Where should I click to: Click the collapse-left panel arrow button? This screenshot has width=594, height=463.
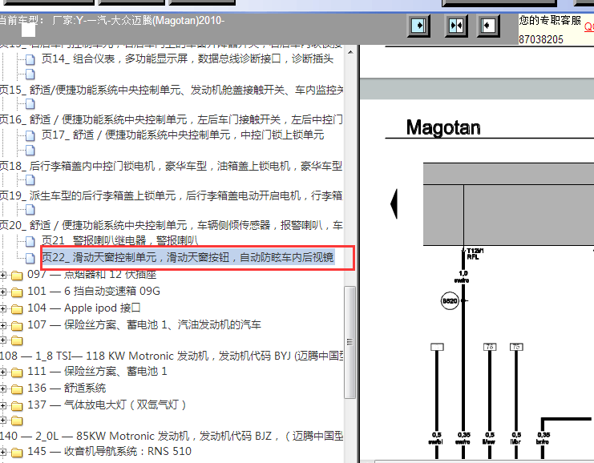(x=488, y=26)
